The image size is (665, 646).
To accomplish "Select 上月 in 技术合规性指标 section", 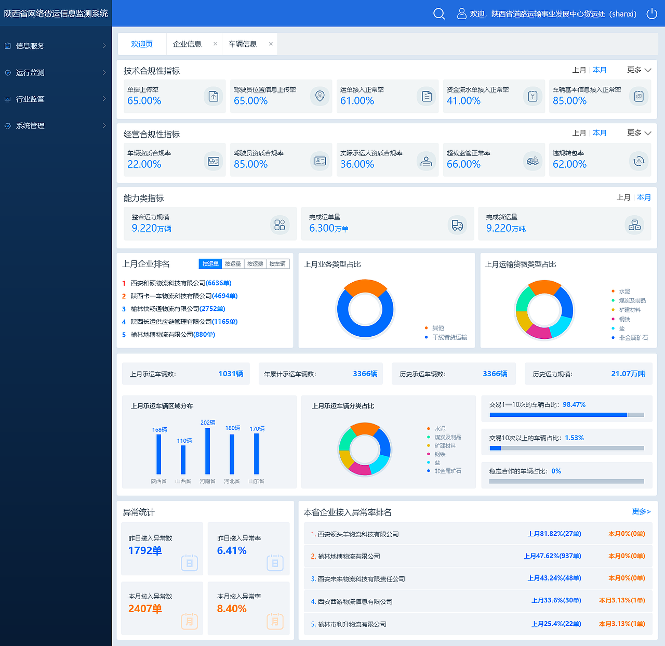I will pyautogui.click(x=579, y=70).
